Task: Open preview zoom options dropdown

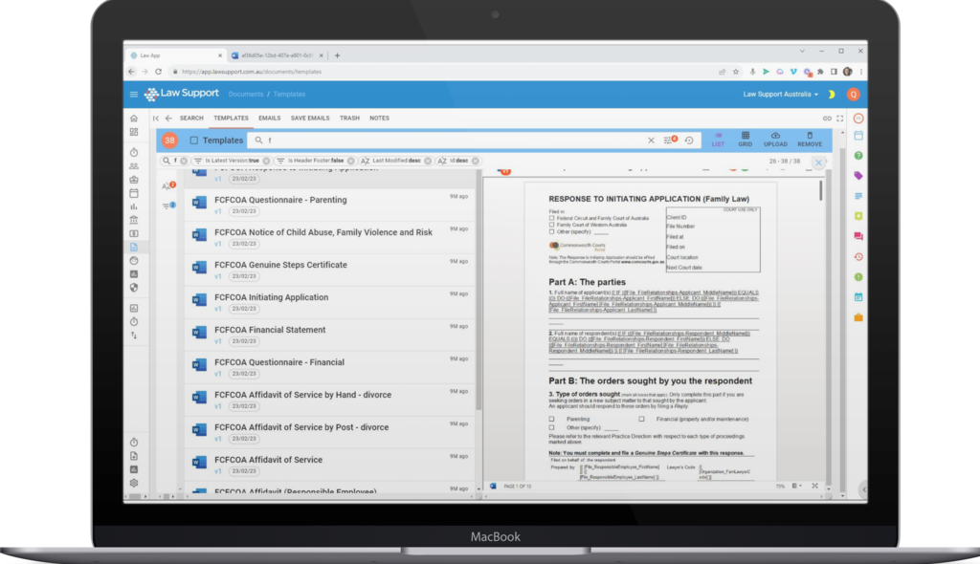Action: (796, 486)
